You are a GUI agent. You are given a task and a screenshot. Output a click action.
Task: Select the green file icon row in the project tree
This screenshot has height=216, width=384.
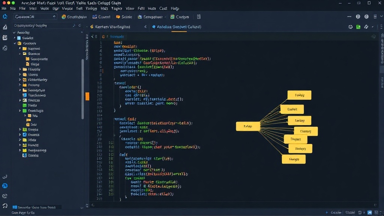(30, 105)
